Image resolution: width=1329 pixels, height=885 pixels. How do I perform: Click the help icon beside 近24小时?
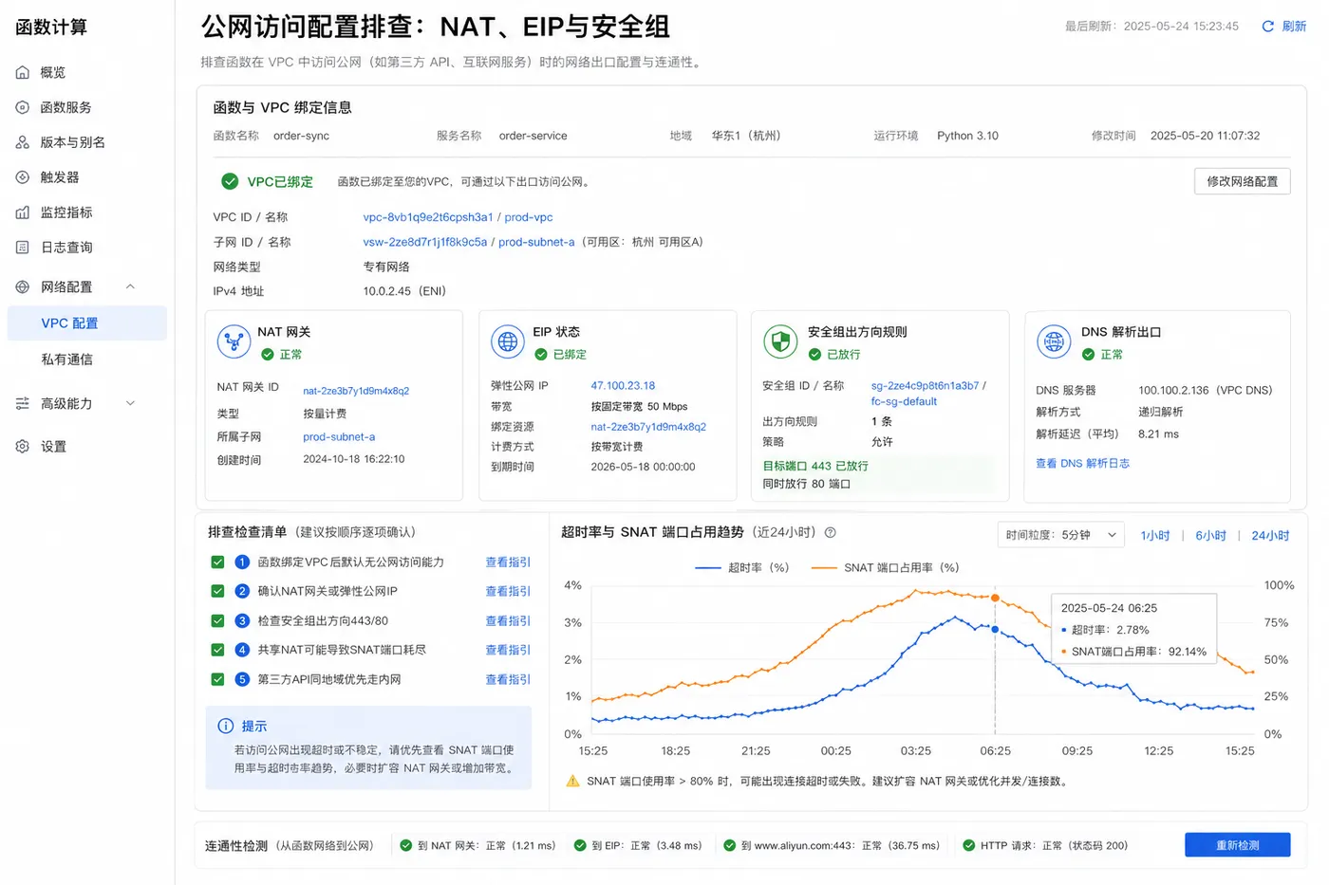pyautogui.click(x=830, y=533)
